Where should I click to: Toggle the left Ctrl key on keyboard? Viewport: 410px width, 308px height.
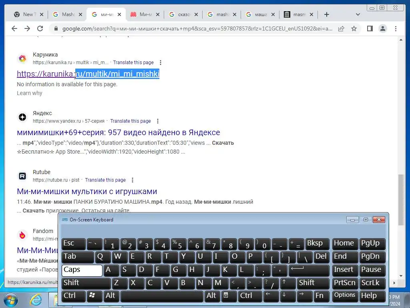coord(74,296)
